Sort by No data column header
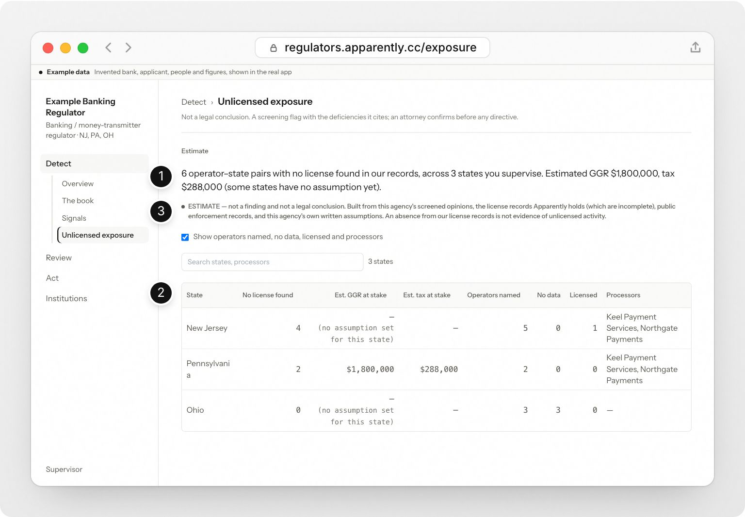The height and width of the screenshot is (517, 745). (549, 295)
